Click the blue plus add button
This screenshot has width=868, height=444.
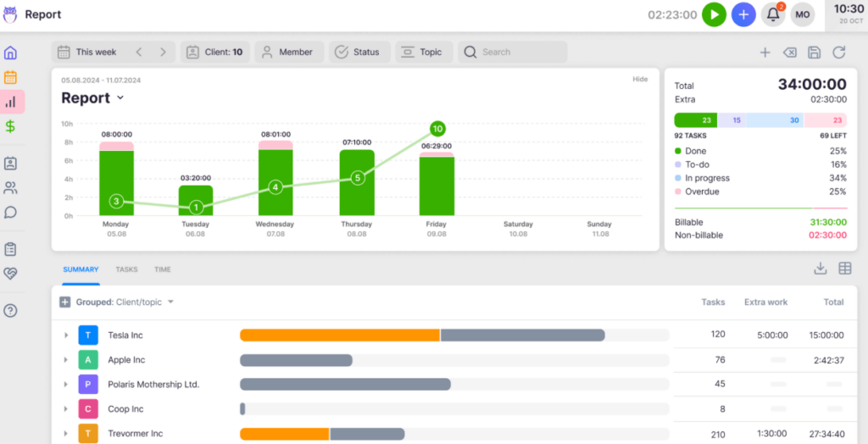point(743,14)
